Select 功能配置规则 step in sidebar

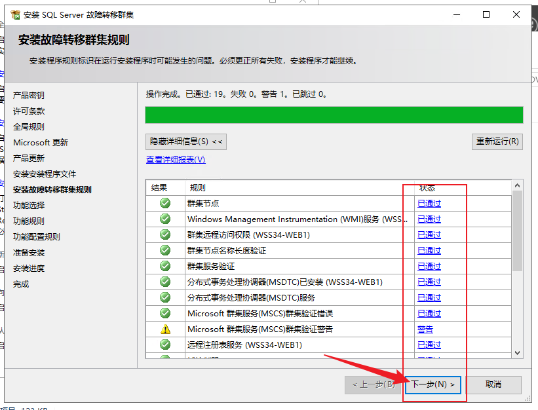click(x=37, y=237)
